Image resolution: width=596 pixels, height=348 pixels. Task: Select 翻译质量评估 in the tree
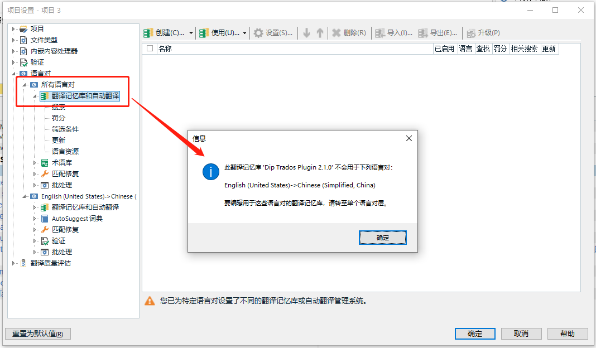[x=50, y=263]
